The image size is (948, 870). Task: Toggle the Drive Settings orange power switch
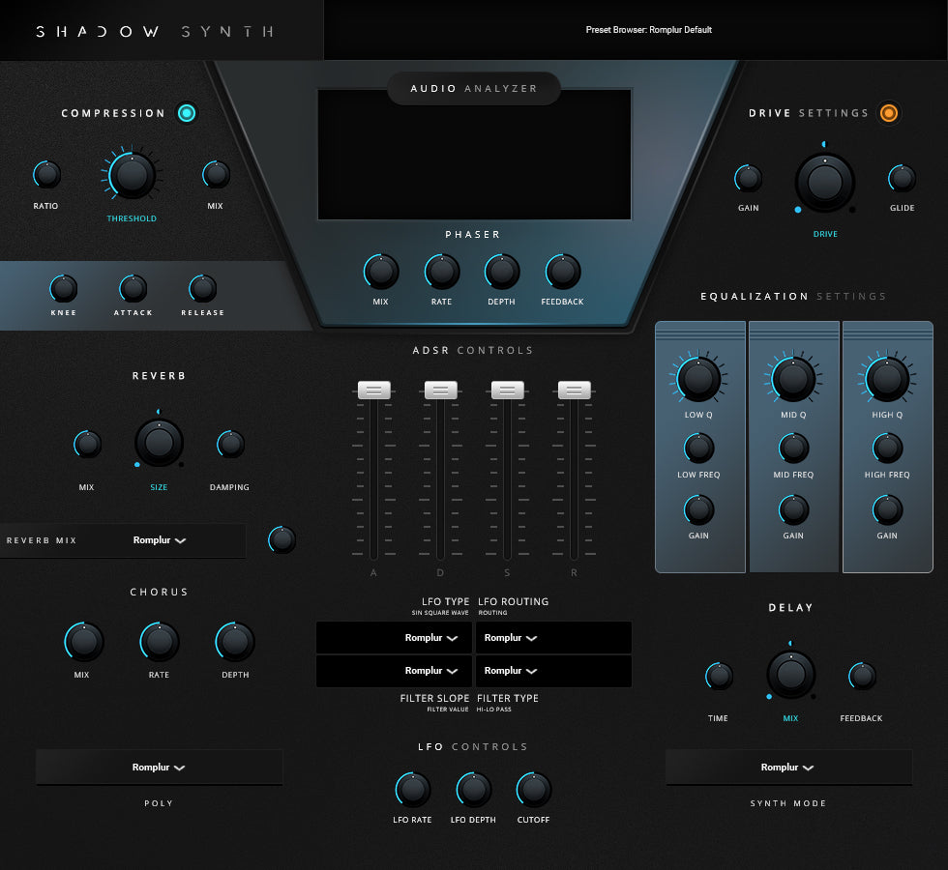[x=888, y=113]
